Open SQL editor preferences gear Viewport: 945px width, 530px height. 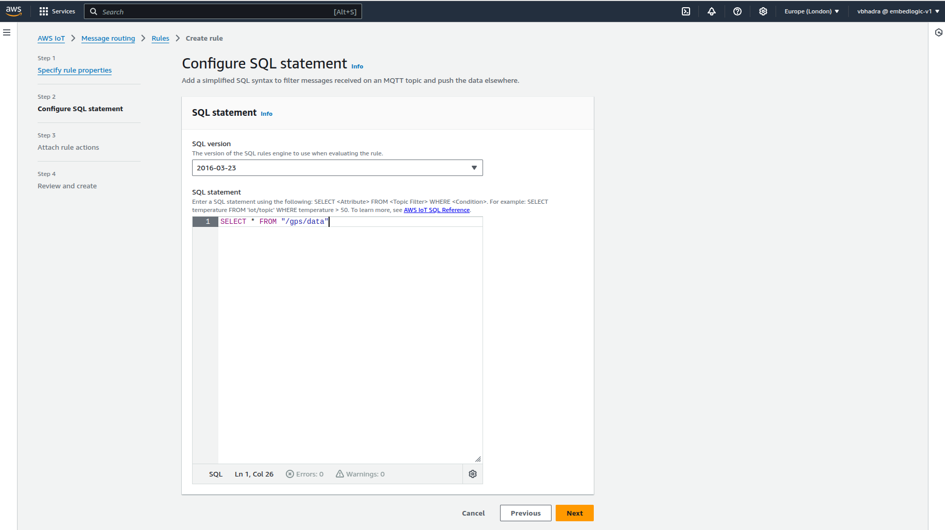click(x=473, y=474)
